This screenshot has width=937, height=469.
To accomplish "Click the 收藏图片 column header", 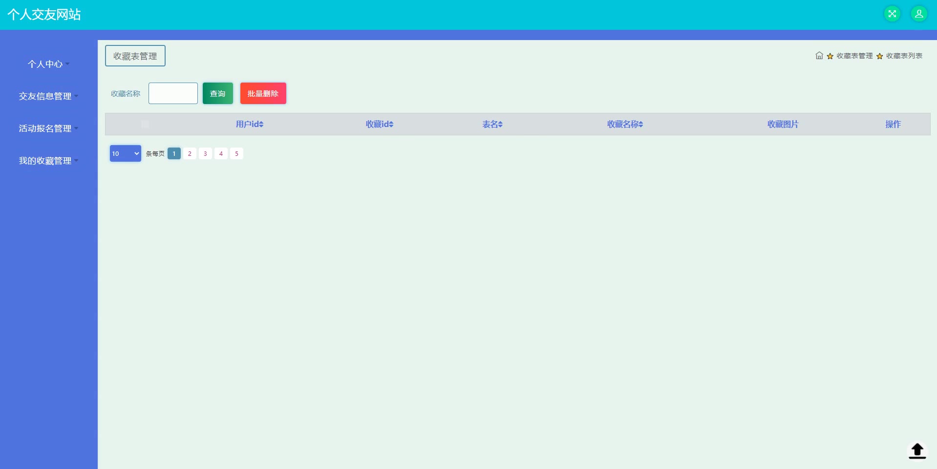I will click(x=783, y=124).
